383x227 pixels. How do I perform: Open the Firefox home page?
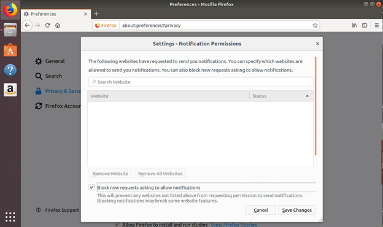click(x=58, y=25)
